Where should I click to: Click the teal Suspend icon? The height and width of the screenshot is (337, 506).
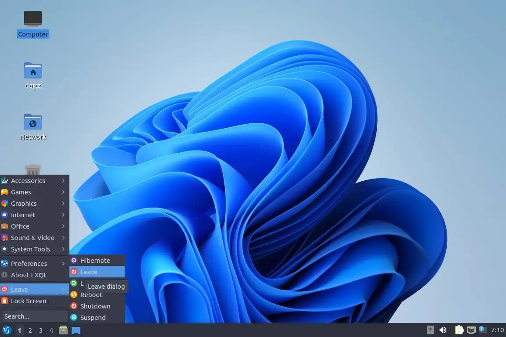74,317
